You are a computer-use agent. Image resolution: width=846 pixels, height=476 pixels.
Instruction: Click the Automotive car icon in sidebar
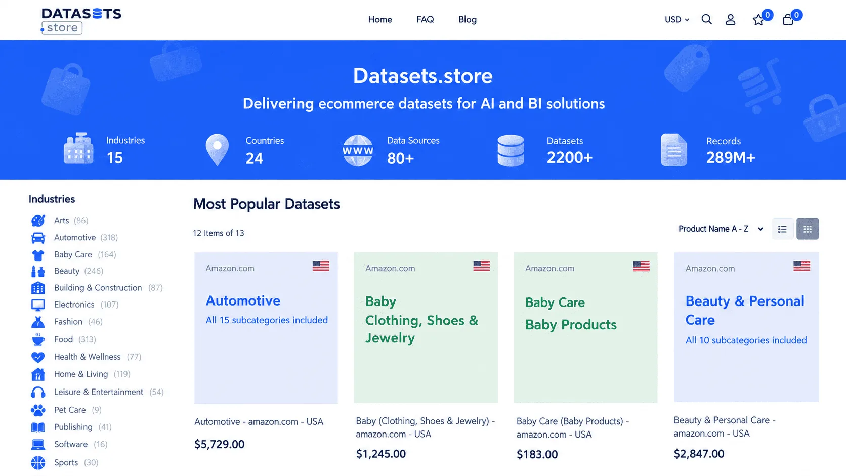[38, 238]
